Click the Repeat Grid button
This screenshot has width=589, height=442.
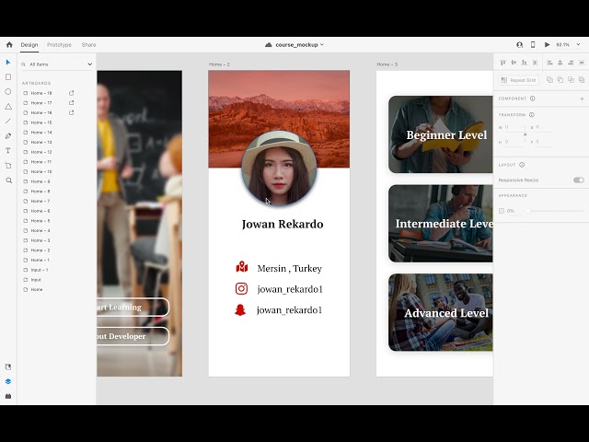pyautogui.click(x=519, y=80)
